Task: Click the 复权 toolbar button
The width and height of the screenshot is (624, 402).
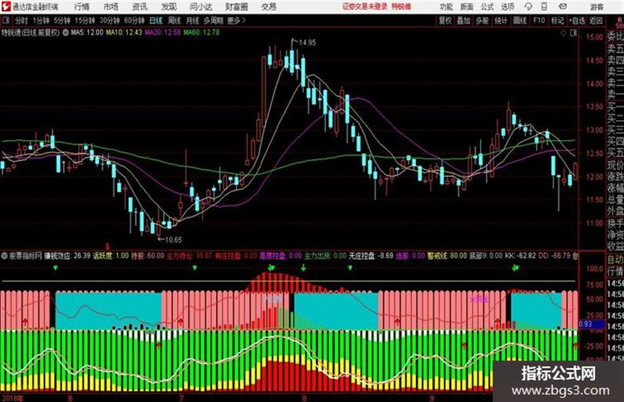Action: (445, 20)
